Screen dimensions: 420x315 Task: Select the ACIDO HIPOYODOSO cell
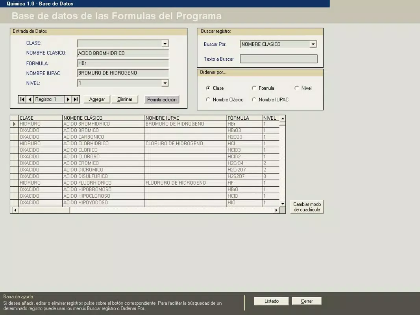coord(104,203)
